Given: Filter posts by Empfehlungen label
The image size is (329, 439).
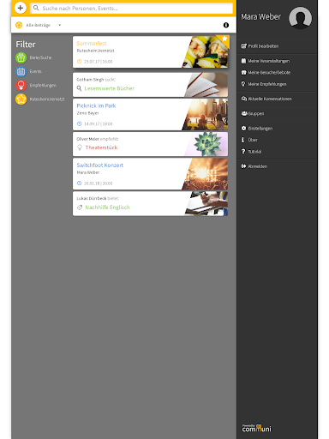Looking at the screenshot, I should pos(43,85).
